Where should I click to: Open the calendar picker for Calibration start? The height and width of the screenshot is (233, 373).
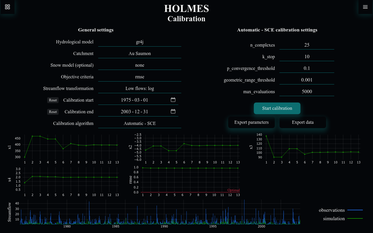tap(173, 99)
